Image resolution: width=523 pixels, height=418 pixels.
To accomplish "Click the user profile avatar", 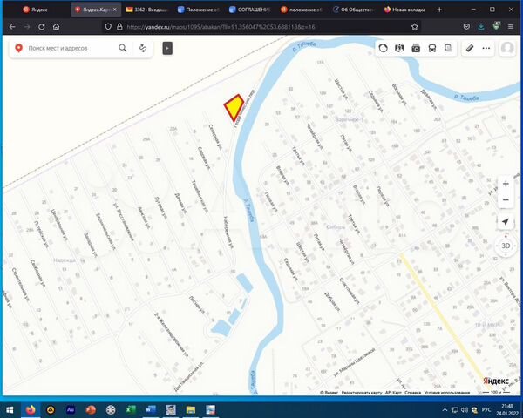I will click(506, 49).
